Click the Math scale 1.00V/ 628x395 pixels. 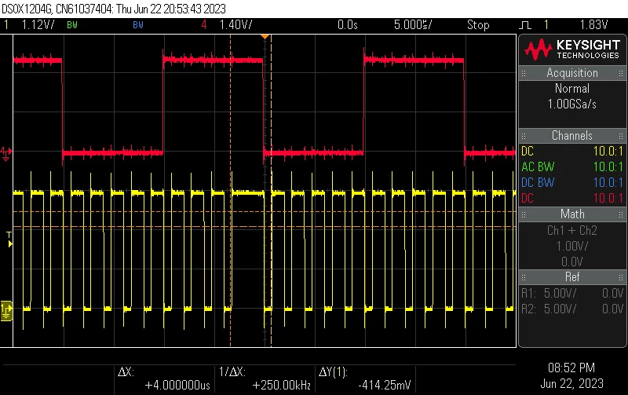click(572, 246)
